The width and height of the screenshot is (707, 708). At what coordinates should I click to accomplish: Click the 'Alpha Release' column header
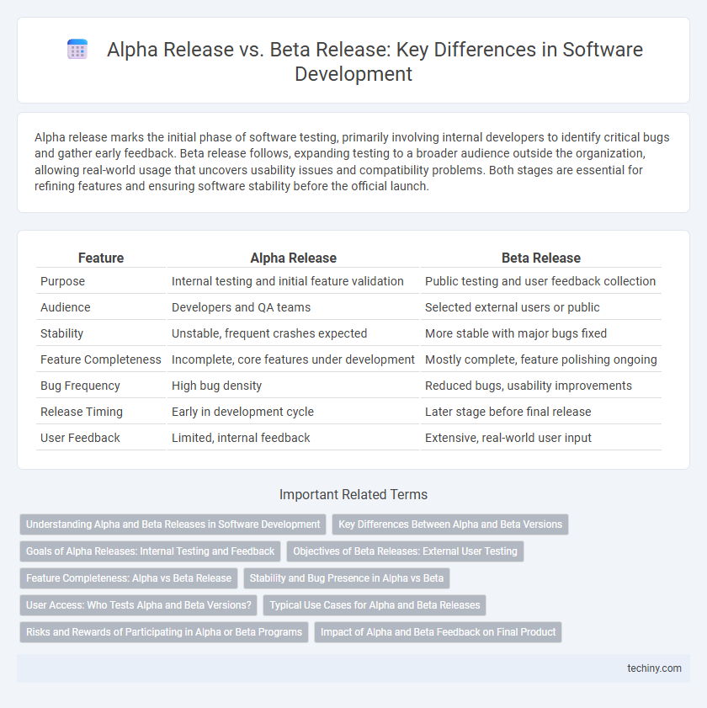(293, 258)
